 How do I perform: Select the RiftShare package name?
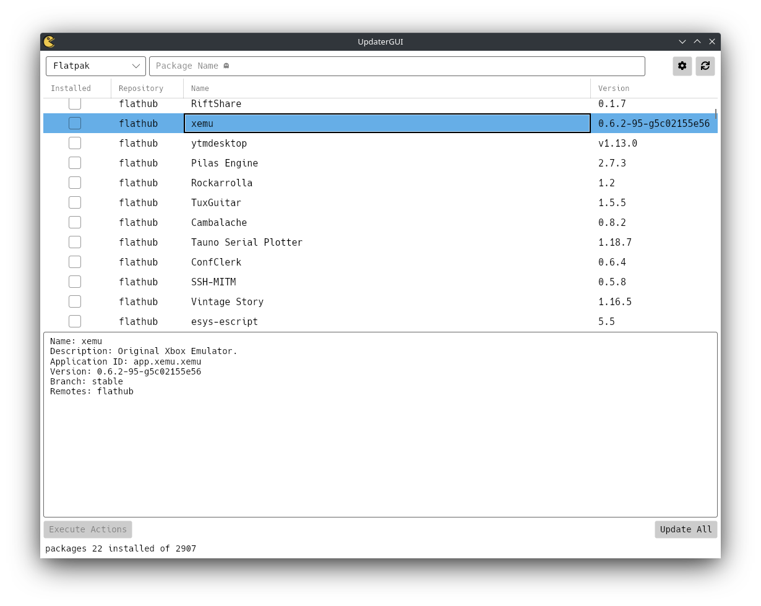point(216,103)
